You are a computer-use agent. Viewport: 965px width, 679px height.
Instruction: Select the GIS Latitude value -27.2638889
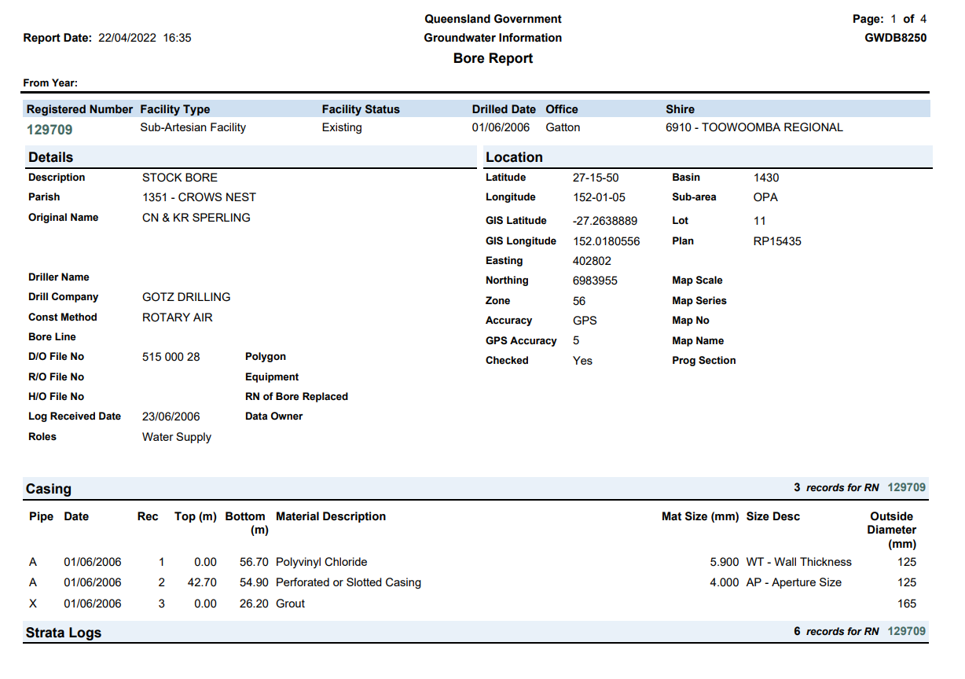(x=605, y=221)
